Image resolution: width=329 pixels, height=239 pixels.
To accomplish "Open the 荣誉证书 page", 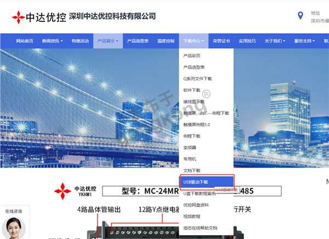I will point(222,41).
